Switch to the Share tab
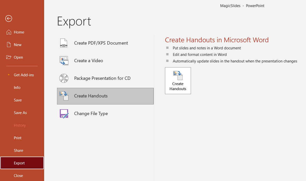Viewport: 306px width, 181px height. 18,151
